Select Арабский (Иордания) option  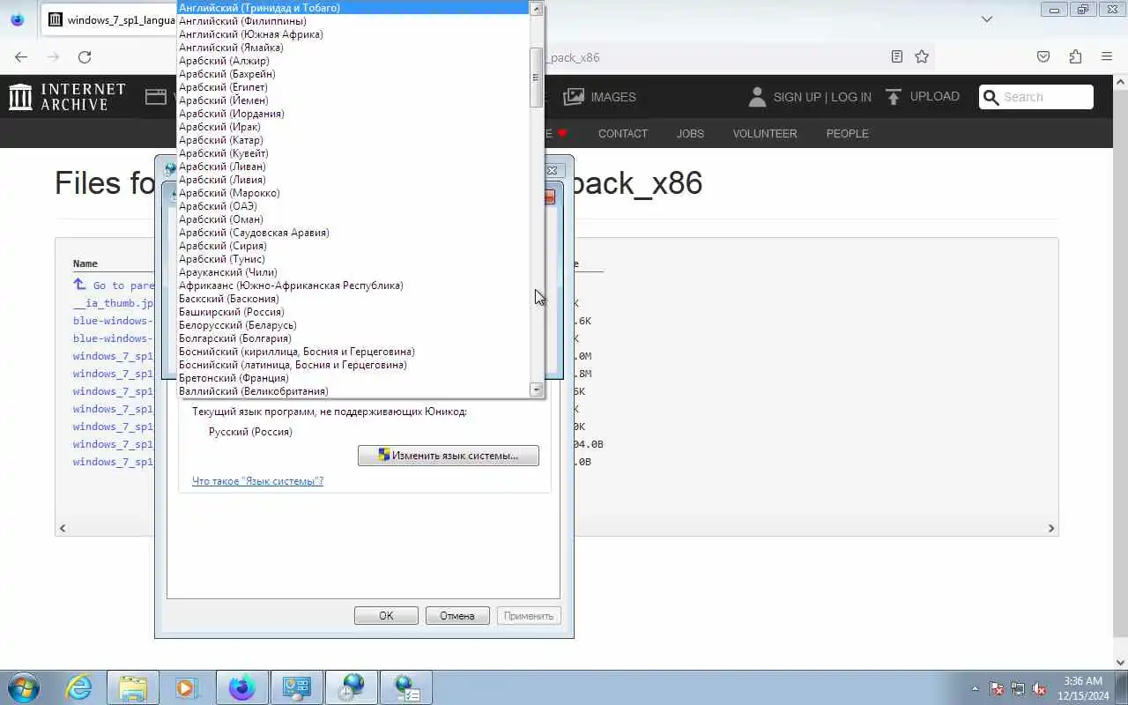(352, 114)
